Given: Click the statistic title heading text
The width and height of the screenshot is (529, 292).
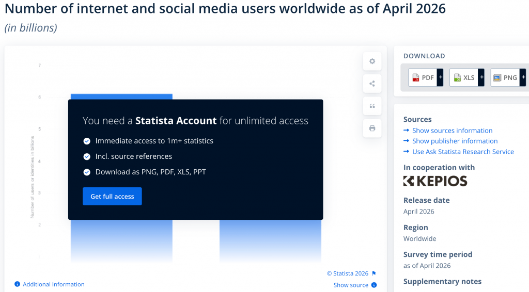Looking at the screenshot, I should [225, 9].
